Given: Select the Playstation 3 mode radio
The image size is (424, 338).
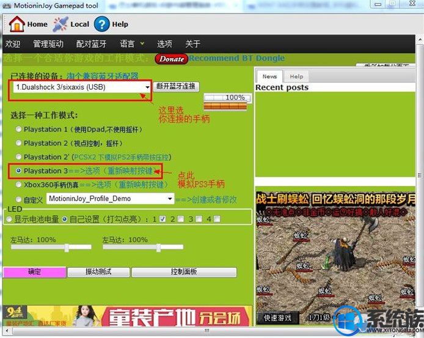Looking at the screenshot, I should coord(18,171).
